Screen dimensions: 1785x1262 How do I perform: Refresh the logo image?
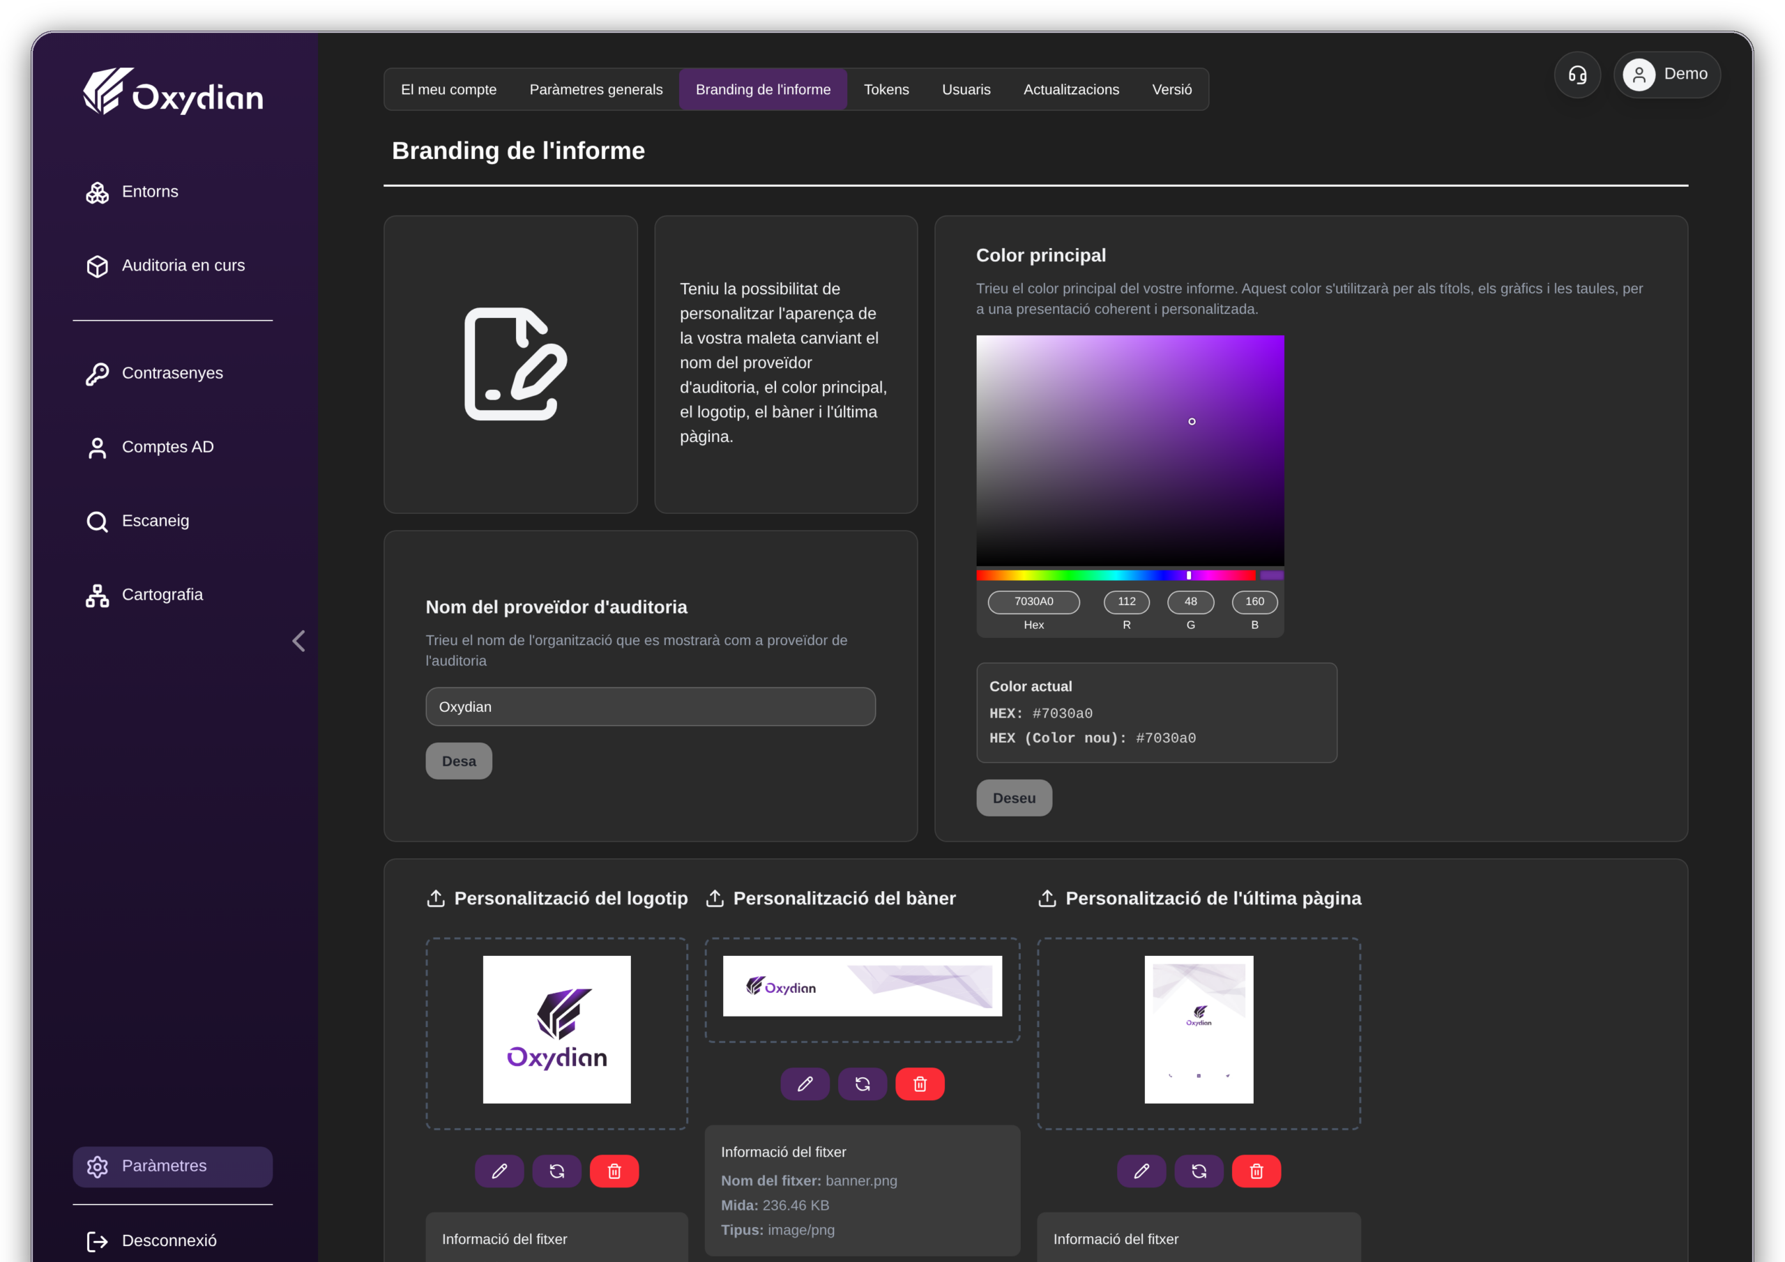click(556, 1171)
